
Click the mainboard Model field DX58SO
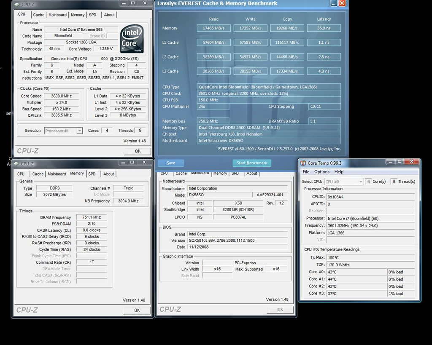pos(219,195)
